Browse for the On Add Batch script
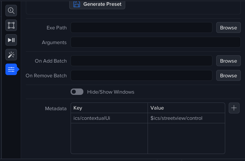The image size is (245, 161). [228, 61]
